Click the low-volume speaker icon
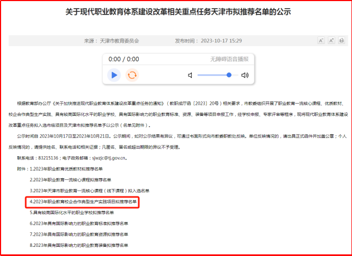 click(x=190, y=75)
